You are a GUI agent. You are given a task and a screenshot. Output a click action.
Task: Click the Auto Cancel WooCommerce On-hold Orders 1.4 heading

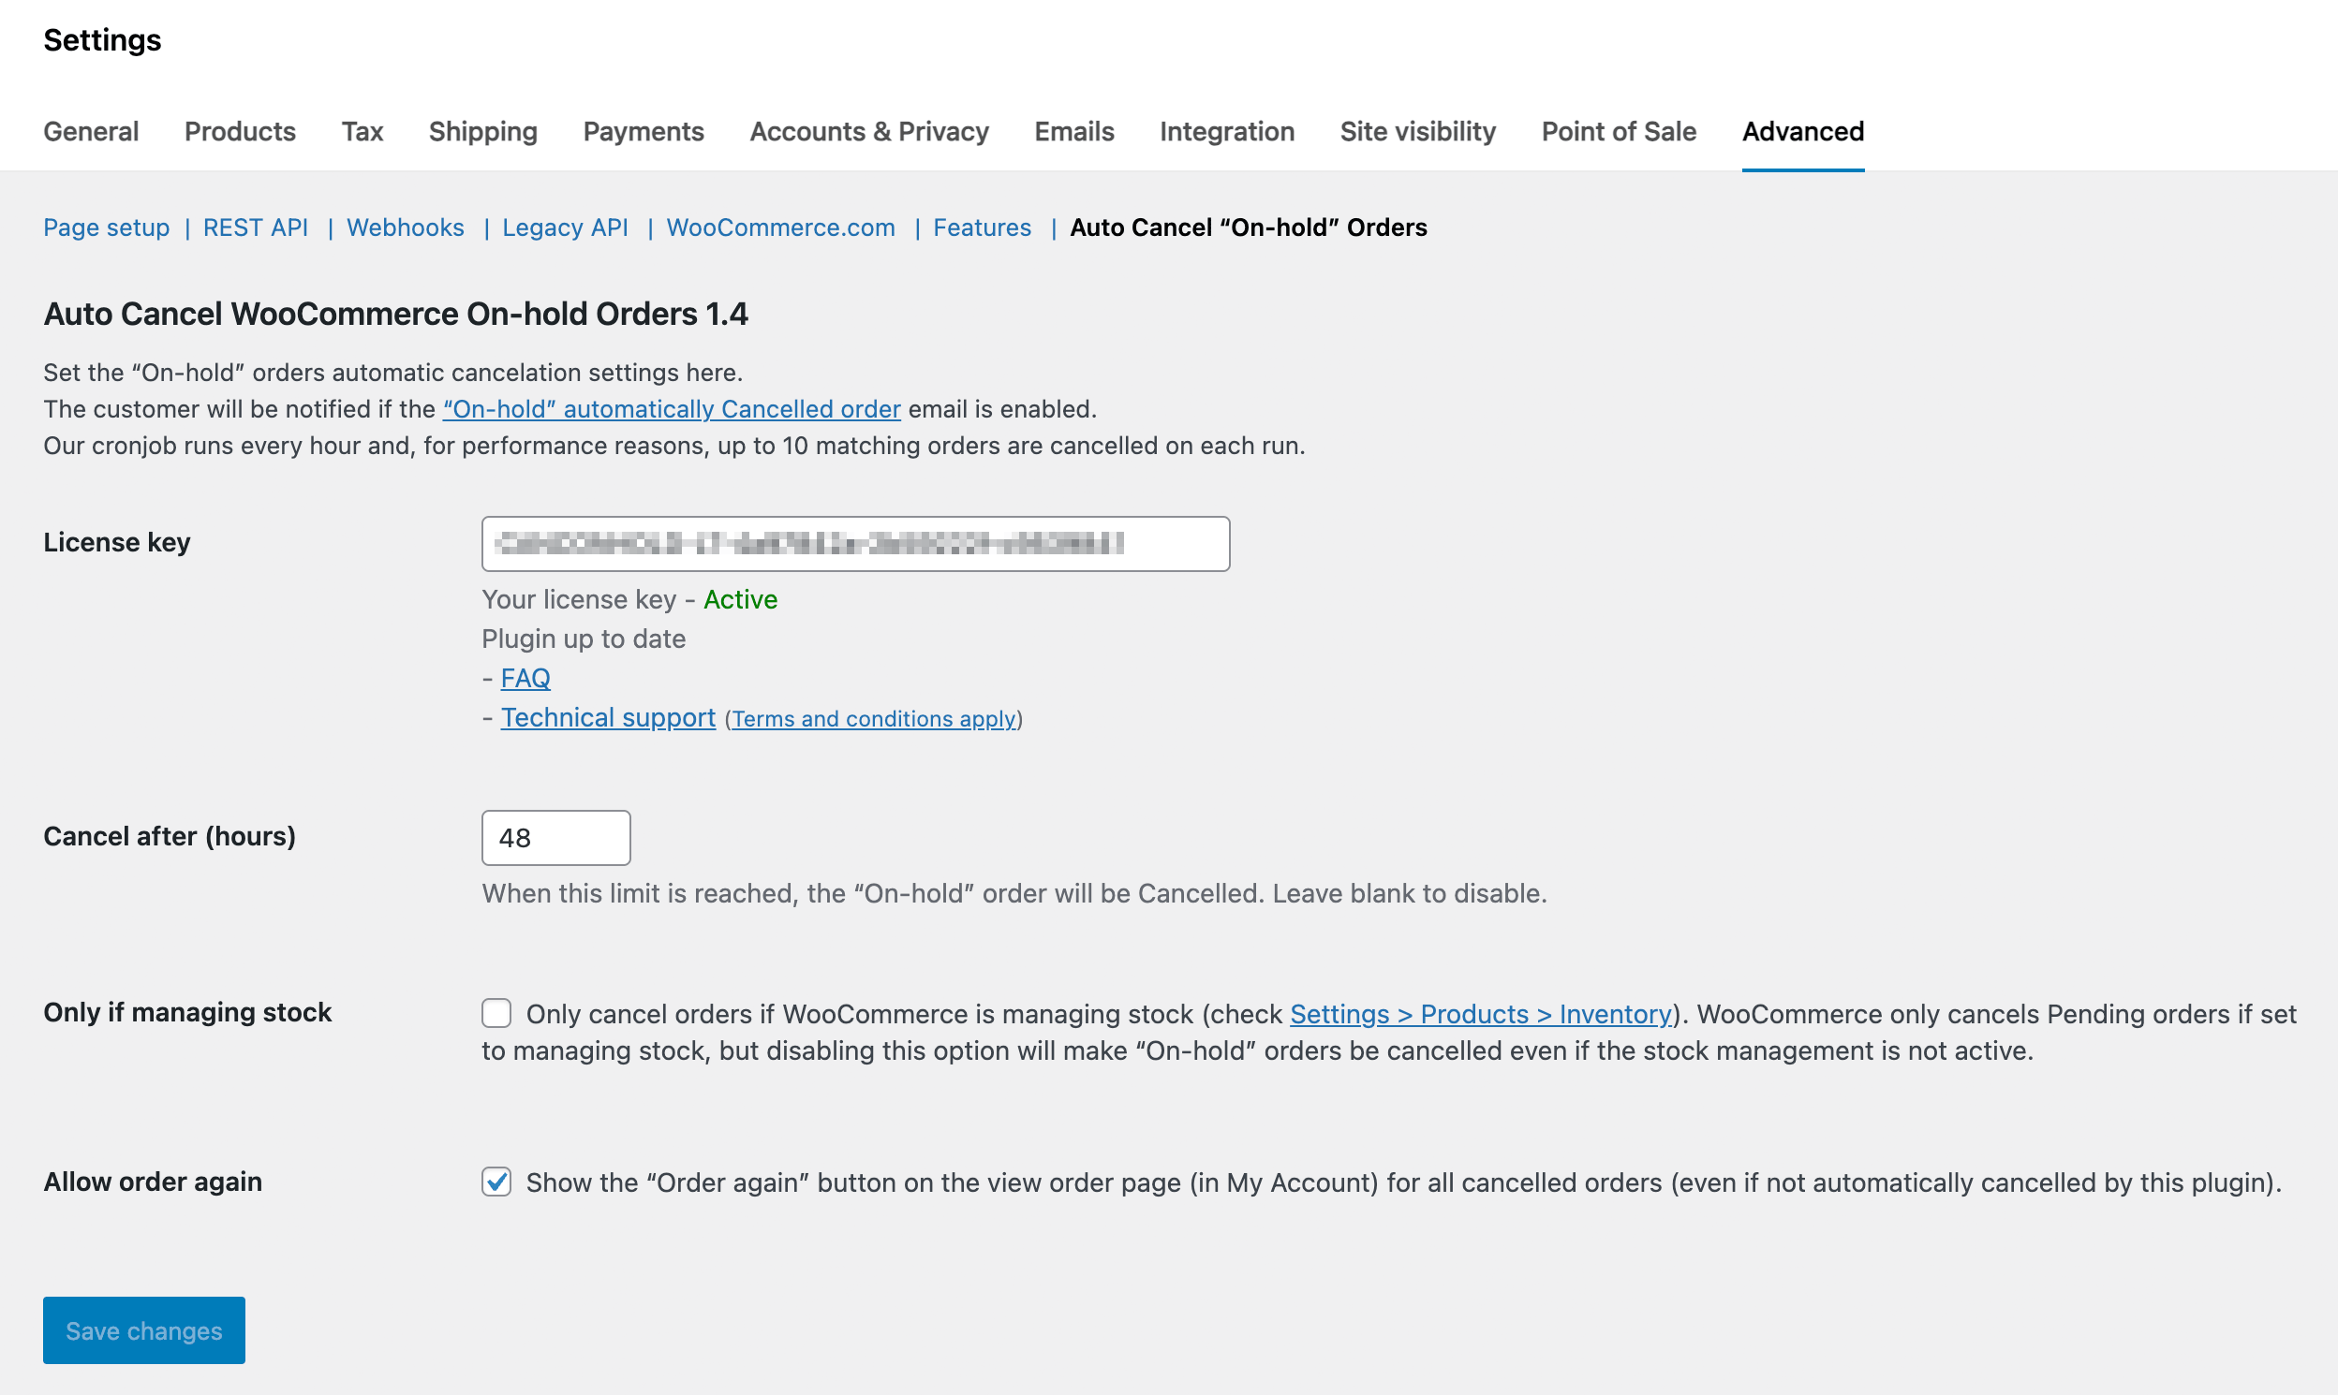click(x=396, y=314)
